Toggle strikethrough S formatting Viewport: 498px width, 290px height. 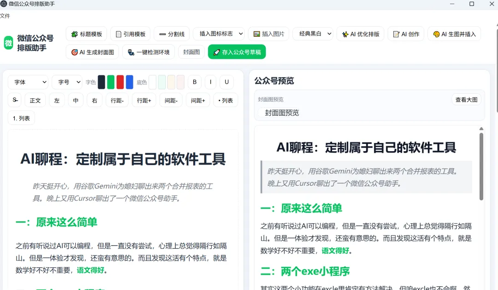pyautogui.click(x=15, y=100)
